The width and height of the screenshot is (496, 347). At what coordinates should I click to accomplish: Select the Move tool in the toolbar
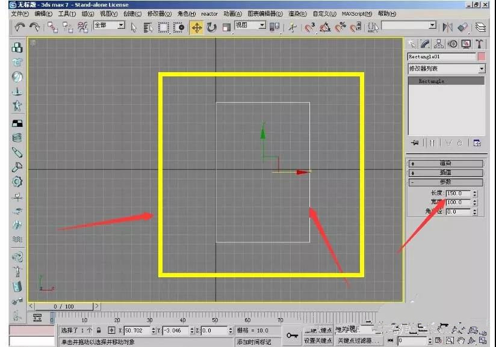point(196,28)
